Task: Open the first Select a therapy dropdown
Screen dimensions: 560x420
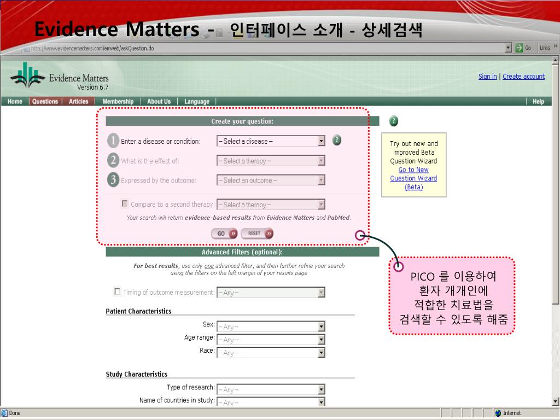Action: [x=271, y=161]
